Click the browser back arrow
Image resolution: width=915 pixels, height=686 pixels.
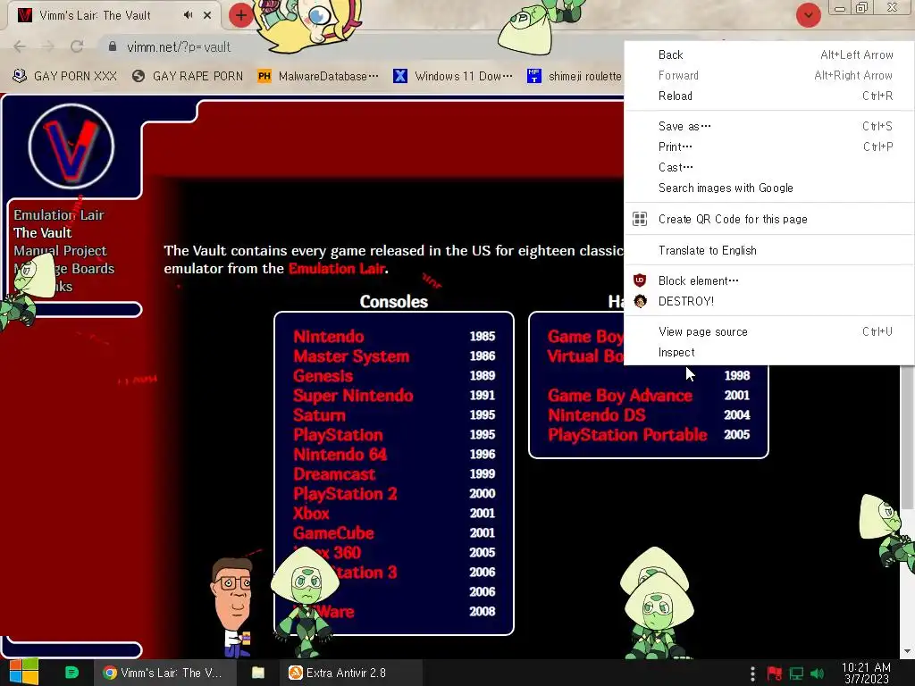coord(20,46)
